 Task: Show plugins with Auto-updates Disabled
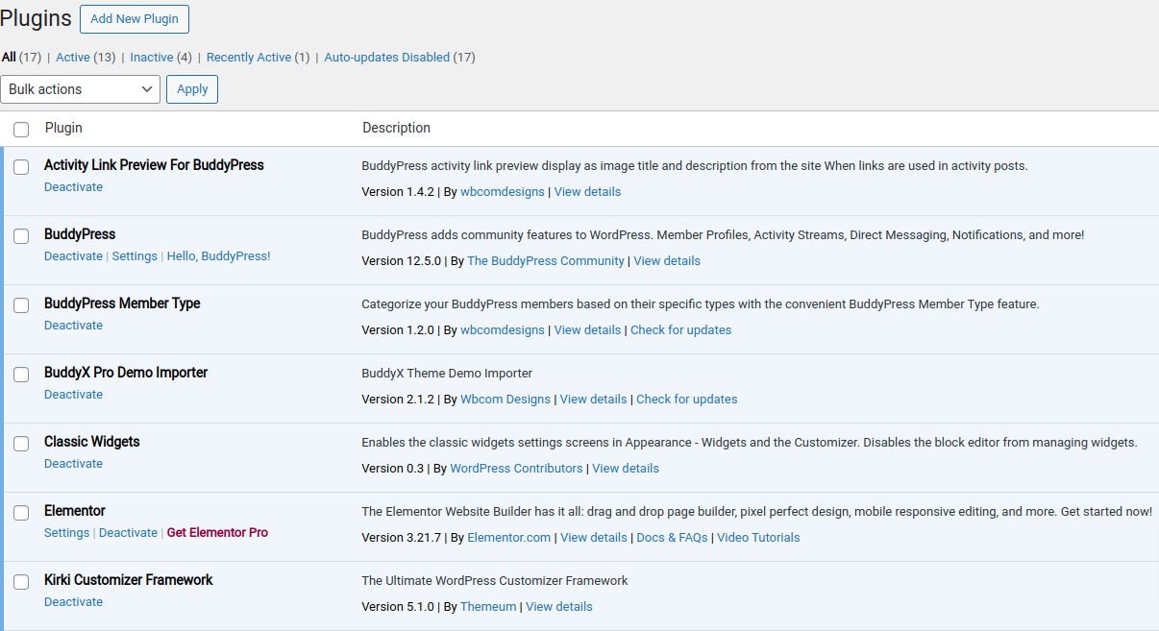[x=386, y=57]
